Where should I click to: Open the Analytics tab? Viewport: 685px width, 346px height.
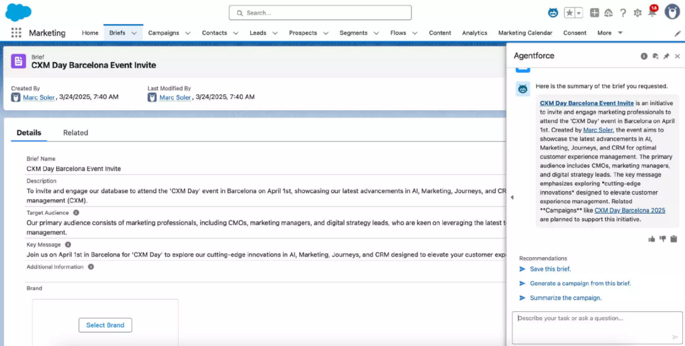click(x=474, y=33)
